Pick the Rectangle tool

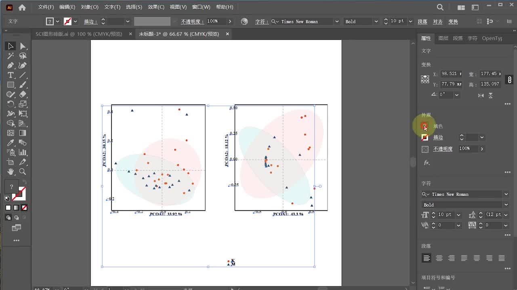tap(11, 85)
